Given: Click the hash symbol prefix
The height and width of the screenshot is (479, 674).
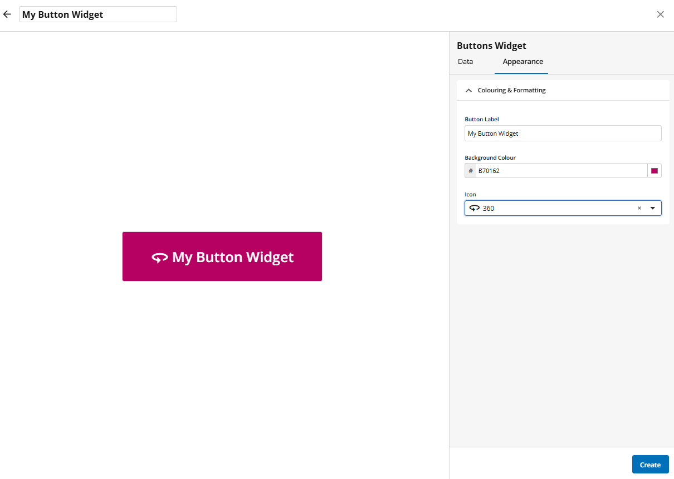Looking at the screenshot, I should coord(470,171).
